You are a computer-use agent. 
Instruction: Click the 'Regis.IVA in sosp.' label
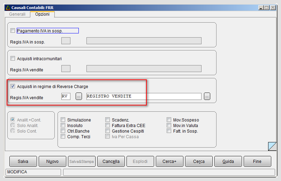pyautogui.click(x=28, y=42)
